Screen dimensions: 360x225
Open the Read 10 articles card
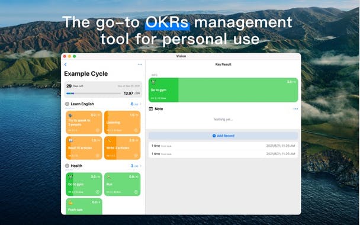(84, 148)
